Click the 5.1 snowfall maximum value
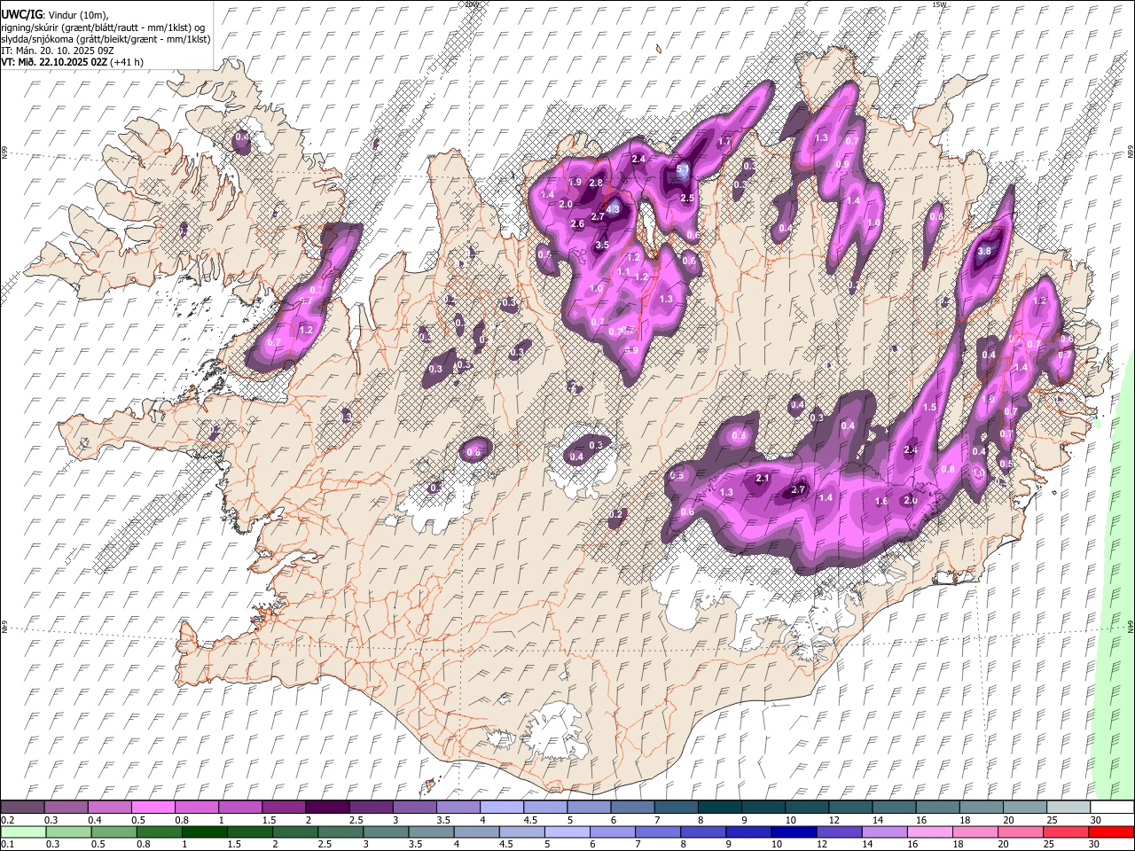This screenshot has height=851, width=1135. point(683,169)
